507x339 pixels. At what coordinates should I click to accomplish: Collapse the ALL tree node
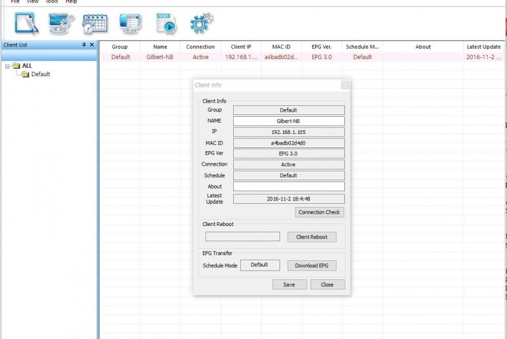[x=7, y=66]
